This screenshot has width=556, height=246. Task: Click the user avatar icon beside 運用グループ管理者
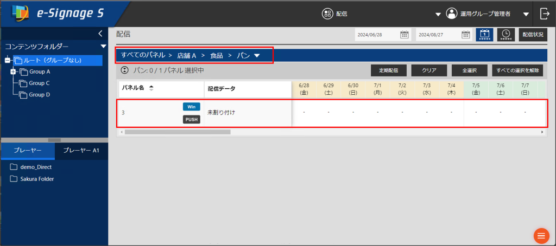click(451, 14)
